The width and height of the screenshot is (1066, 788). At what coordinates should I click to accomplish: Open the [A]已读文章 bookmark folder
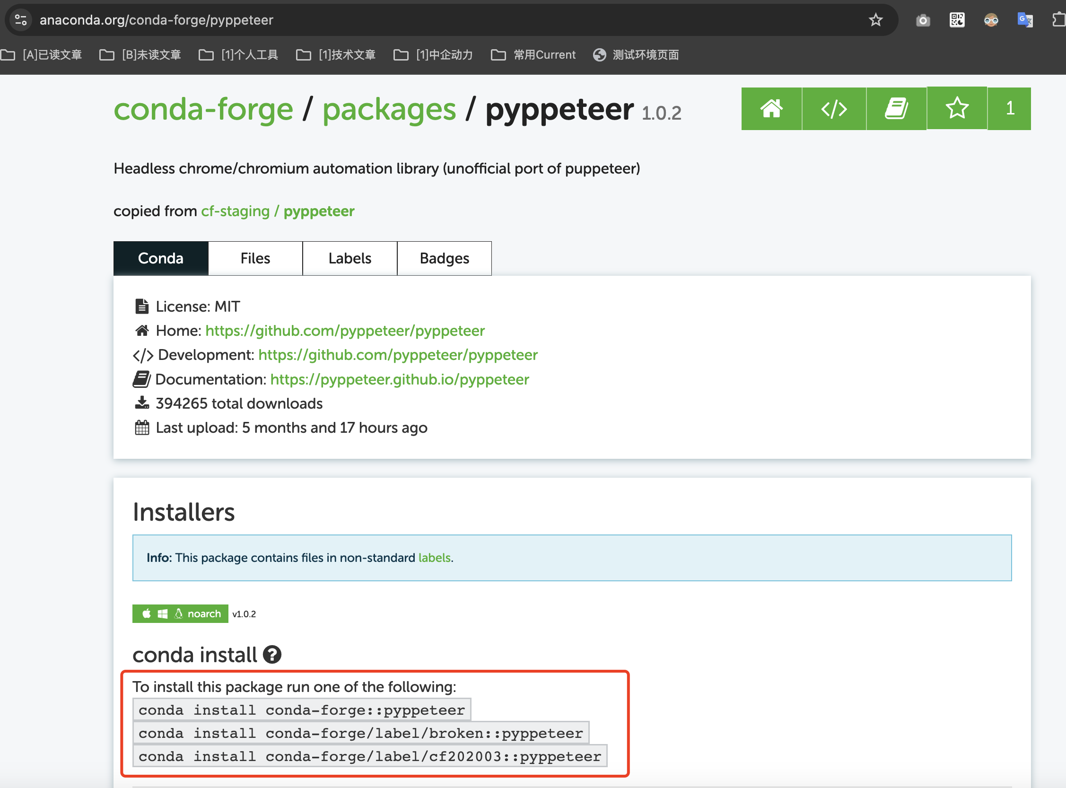41,55
